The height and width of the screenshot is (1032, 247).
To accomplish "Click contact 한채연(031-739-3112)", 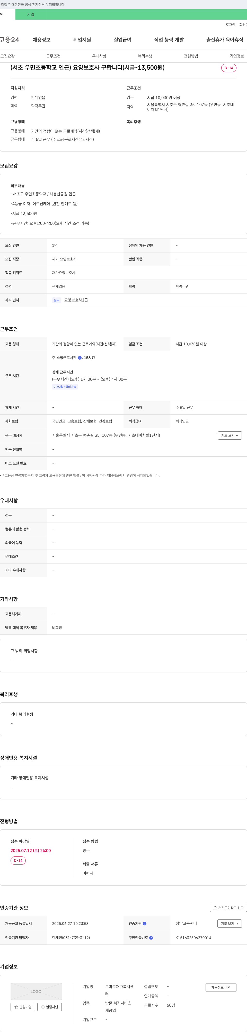I will 71,938.
